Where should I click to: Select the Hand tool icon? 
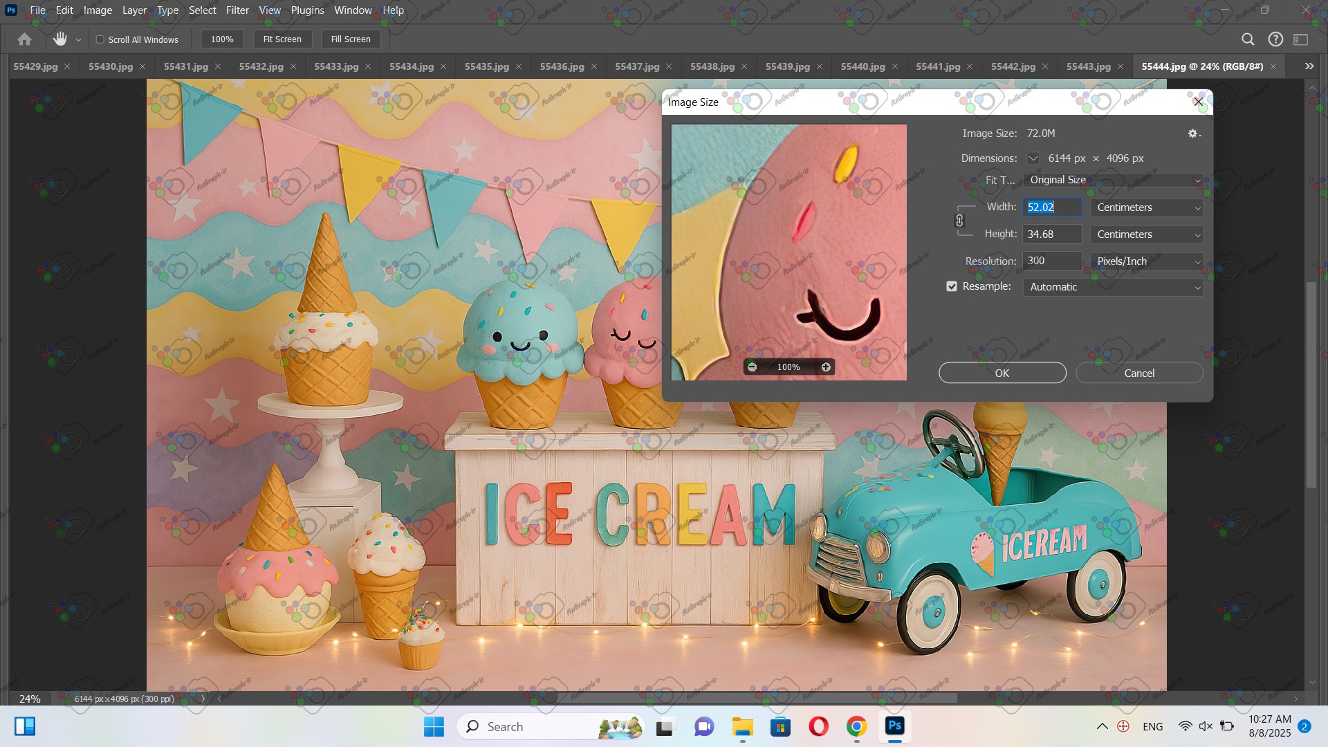[x=60, y=39]
